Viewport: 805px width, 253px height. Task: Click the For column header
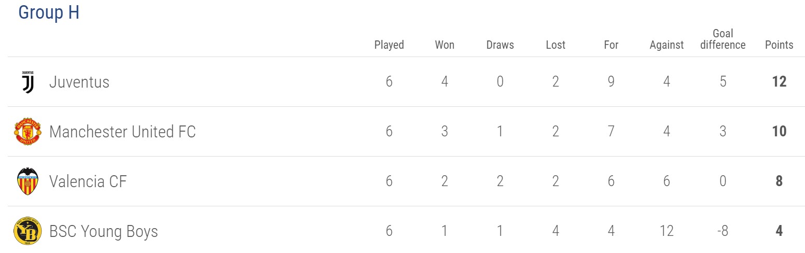pos(611,45)
